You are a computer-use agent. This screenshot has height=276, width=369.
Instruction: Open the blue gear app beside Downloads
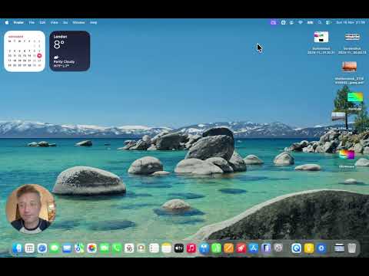tap(321, 248)
